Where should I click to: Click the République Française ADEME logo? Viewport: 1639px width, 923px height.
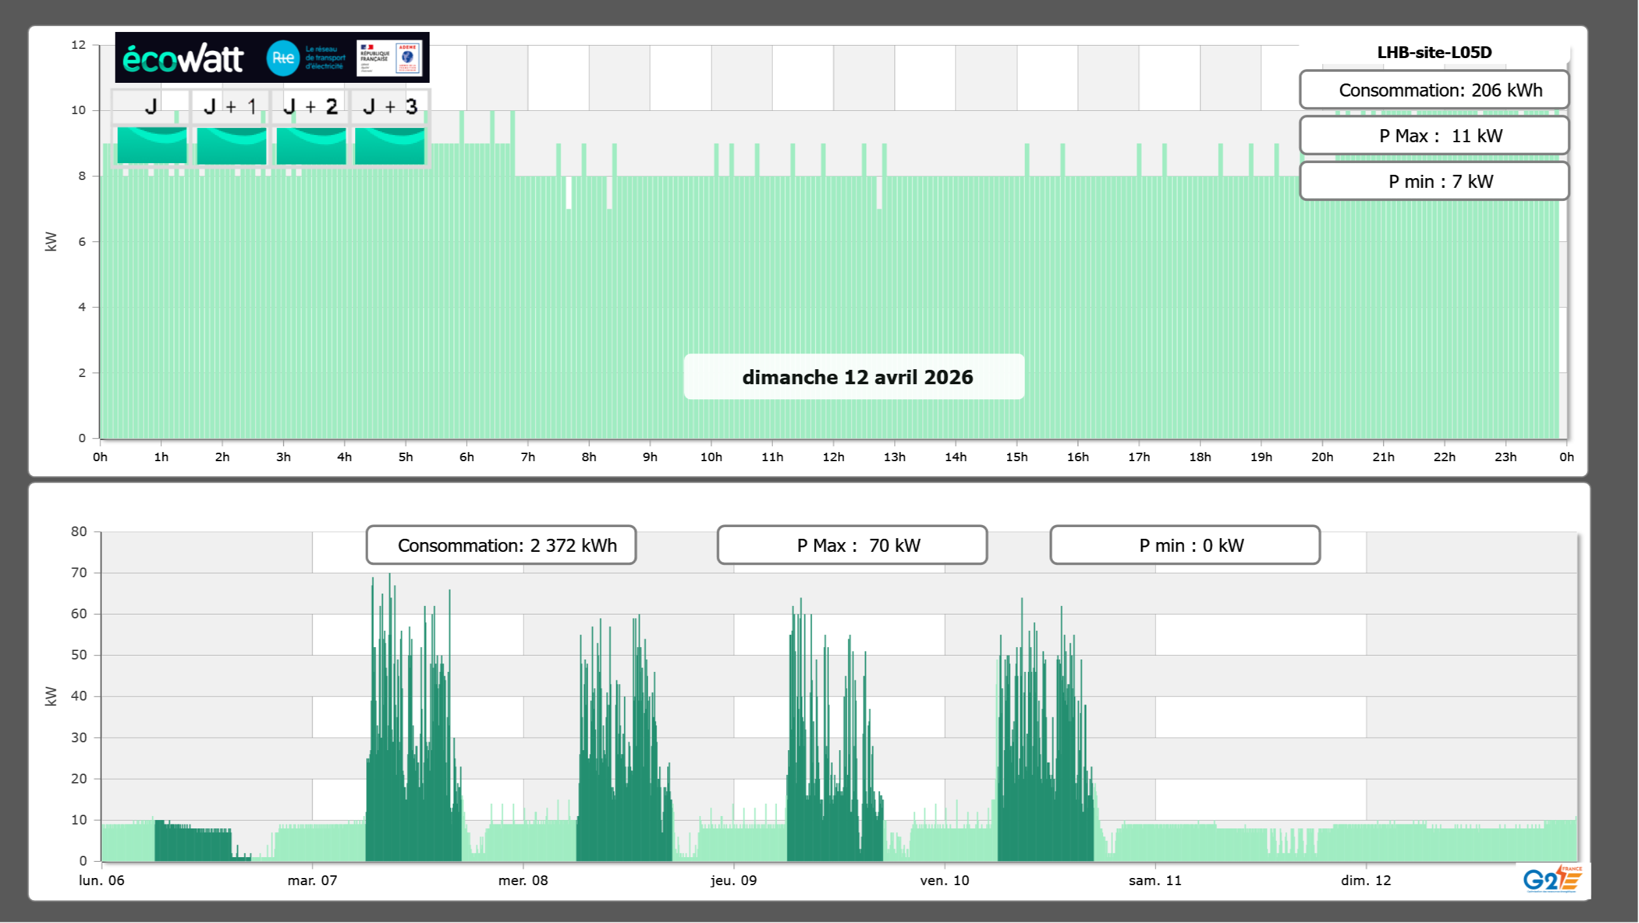point(389,58)
